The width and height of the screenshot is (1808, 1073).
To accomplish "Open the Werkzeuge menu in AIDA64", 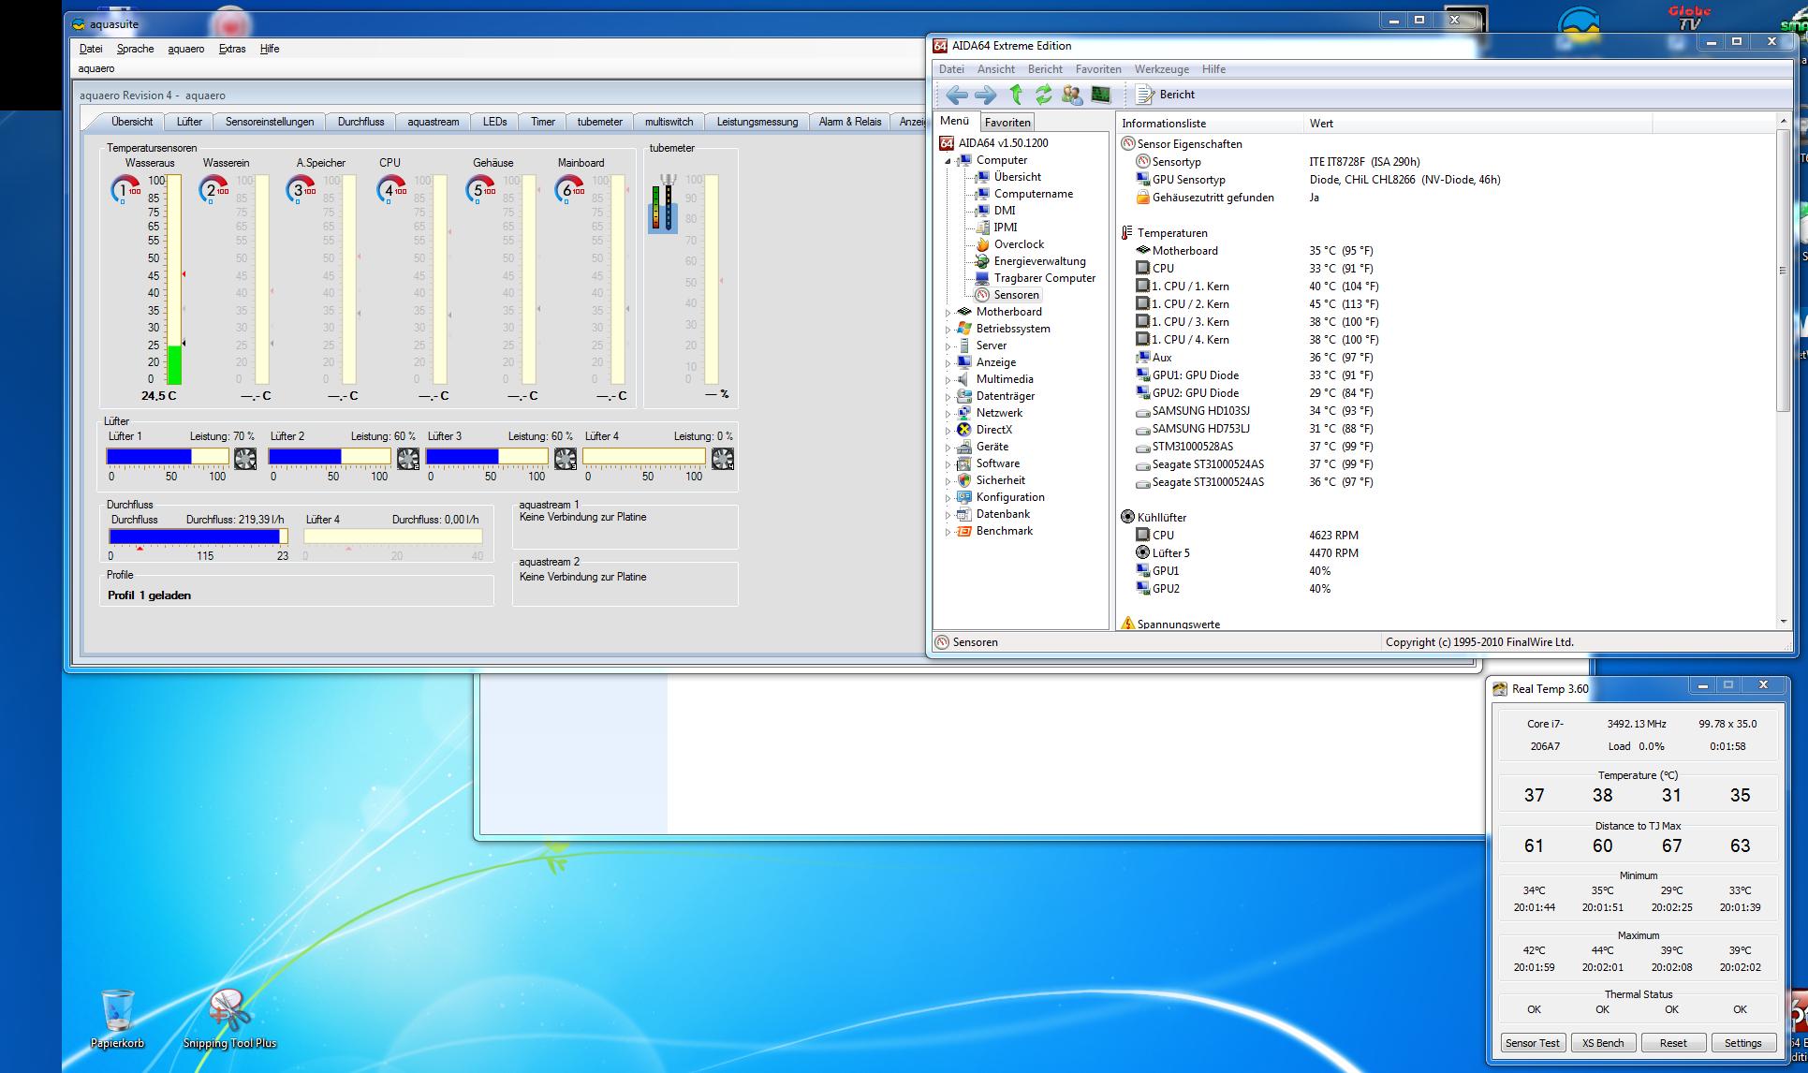I will point(1161,69).
